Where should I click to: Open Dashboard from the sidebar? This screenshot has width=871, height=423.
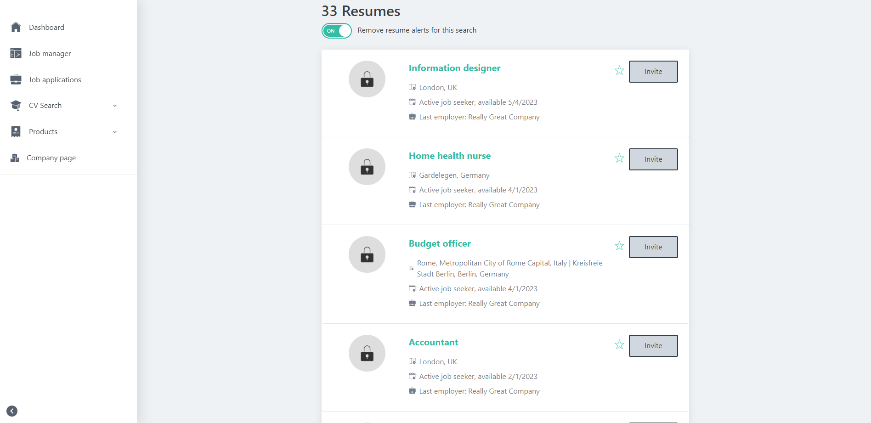(46, 28)
